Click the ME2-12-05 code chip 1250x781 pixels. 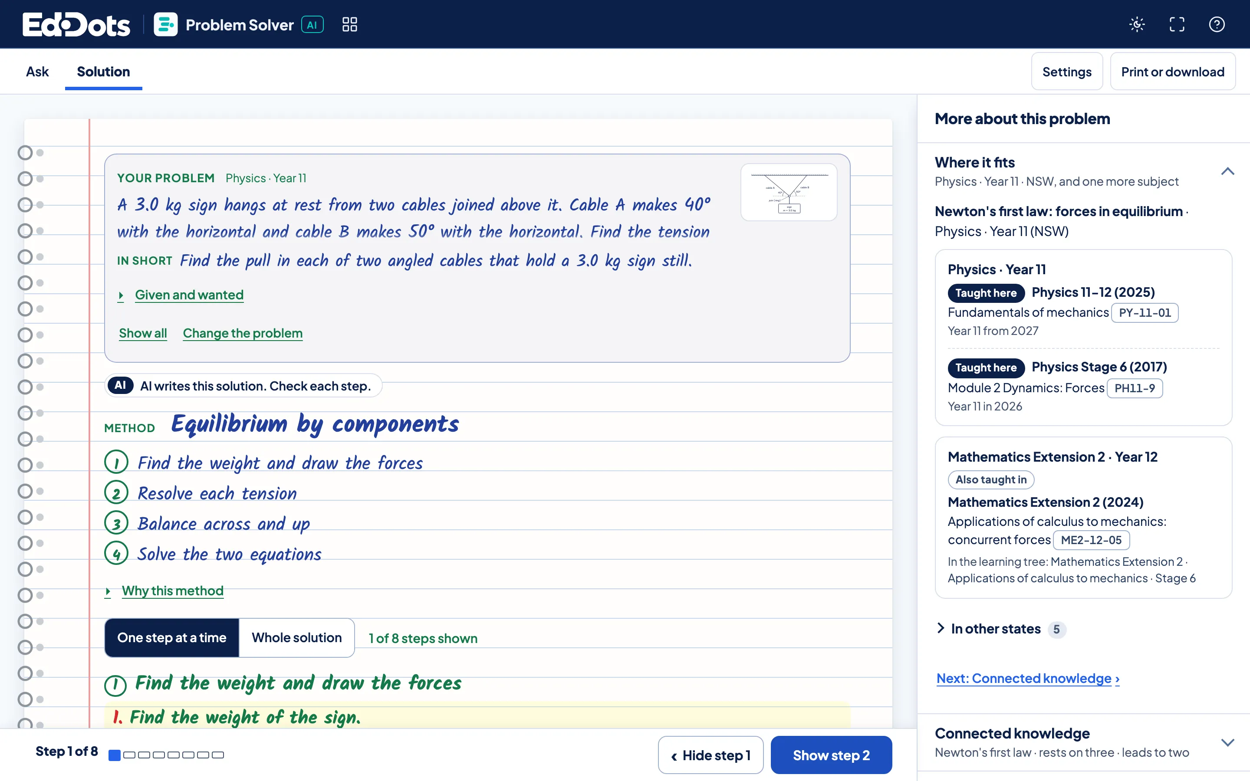[1091, 540]
